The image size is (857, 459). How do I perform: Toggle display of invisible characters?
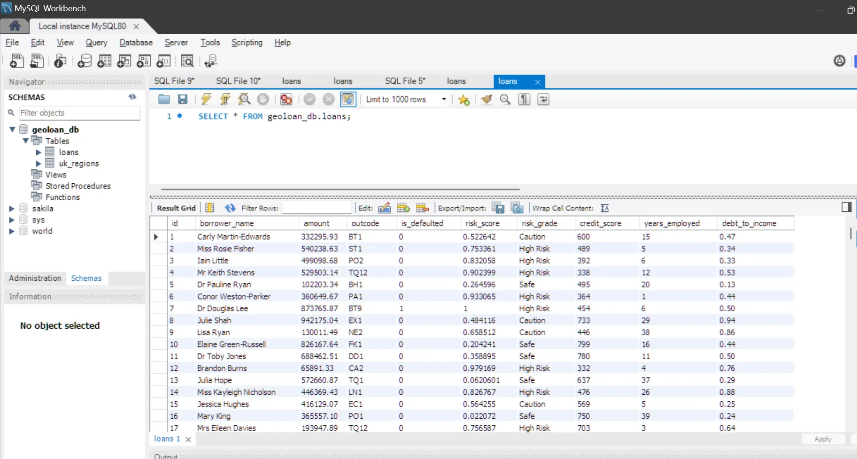tap(524, 99)
